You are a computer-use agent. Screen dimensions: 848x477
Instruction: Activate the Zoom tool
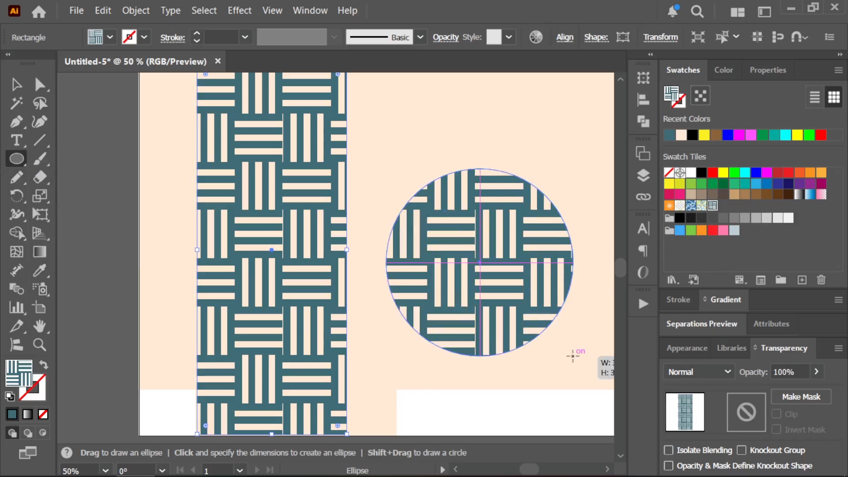(x=40, y=344)
